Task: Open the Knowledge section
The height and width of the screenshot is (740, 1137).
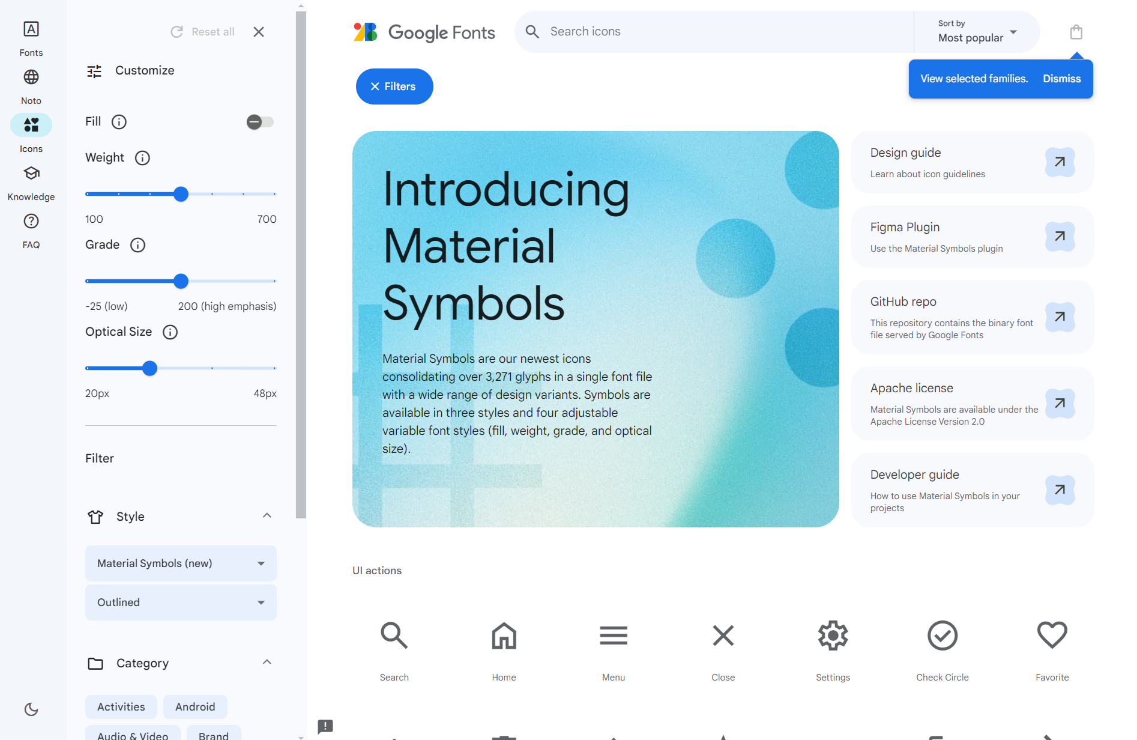Action: tap(31, 182)
